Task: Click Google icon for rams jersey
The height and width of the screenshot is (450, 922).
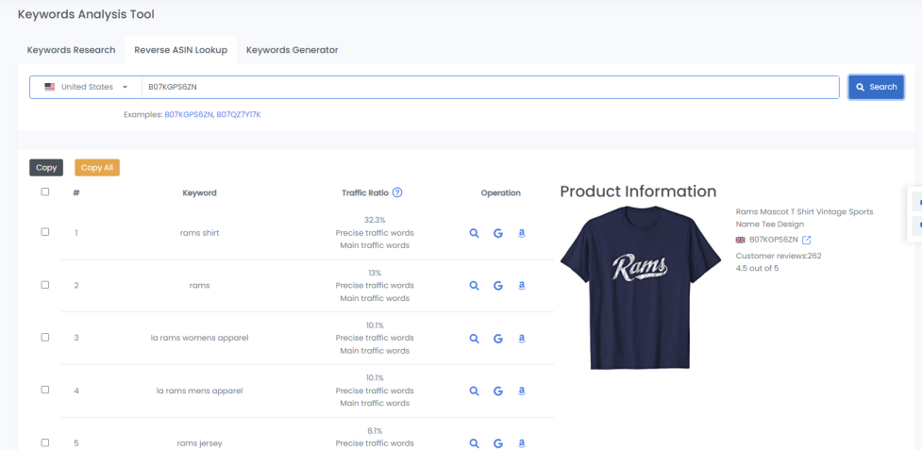Action: tap(498, 443)
